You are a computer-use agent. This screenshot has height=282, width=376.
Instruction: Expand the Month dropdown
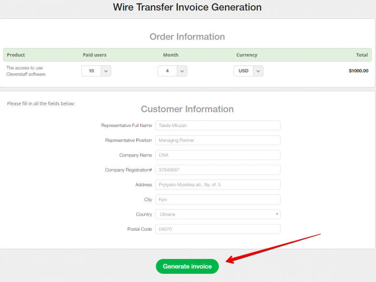point(172,71)
